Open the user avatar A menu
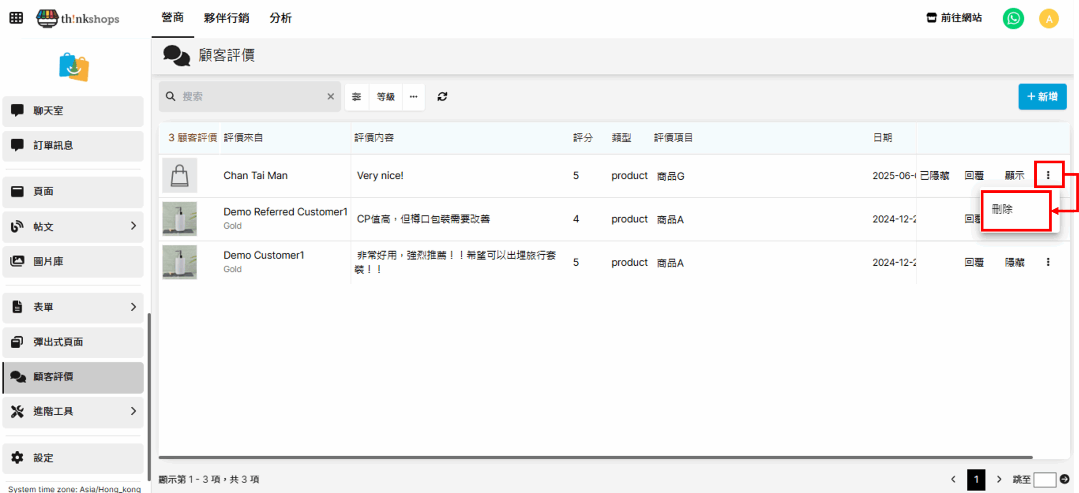The image size is (1079, 493). pyautogui.click(x=1049, y=19)
